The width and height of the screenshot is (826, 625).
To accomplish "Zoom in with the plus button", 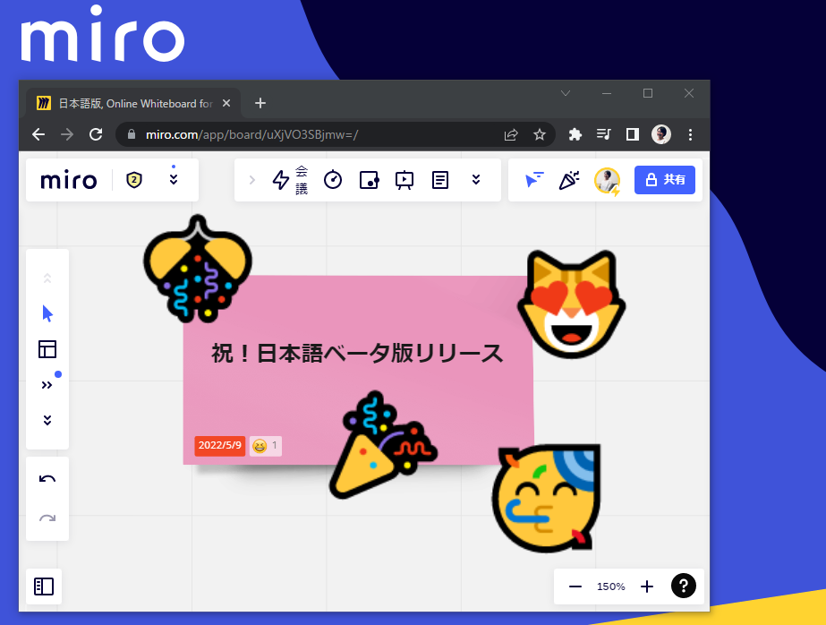I will click(x=647, y=586).
